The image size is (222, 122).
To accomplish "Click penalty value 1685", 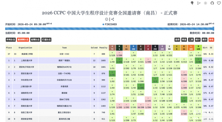I will (103, 61).
